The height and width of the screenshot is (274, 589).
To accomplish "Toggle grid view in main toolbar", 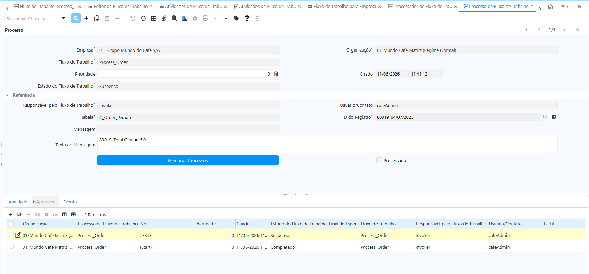I will click(154, 18).
